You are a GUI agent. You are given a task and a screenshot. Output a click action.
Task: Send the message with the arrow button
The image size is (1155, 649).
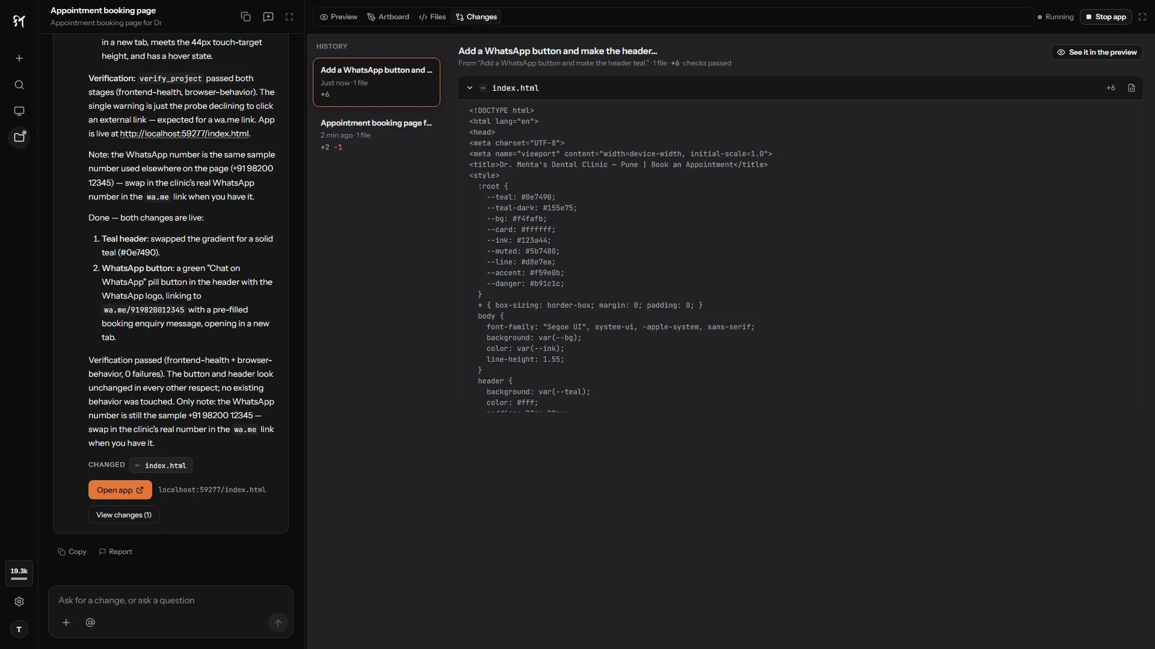click(x=278, y=623)
